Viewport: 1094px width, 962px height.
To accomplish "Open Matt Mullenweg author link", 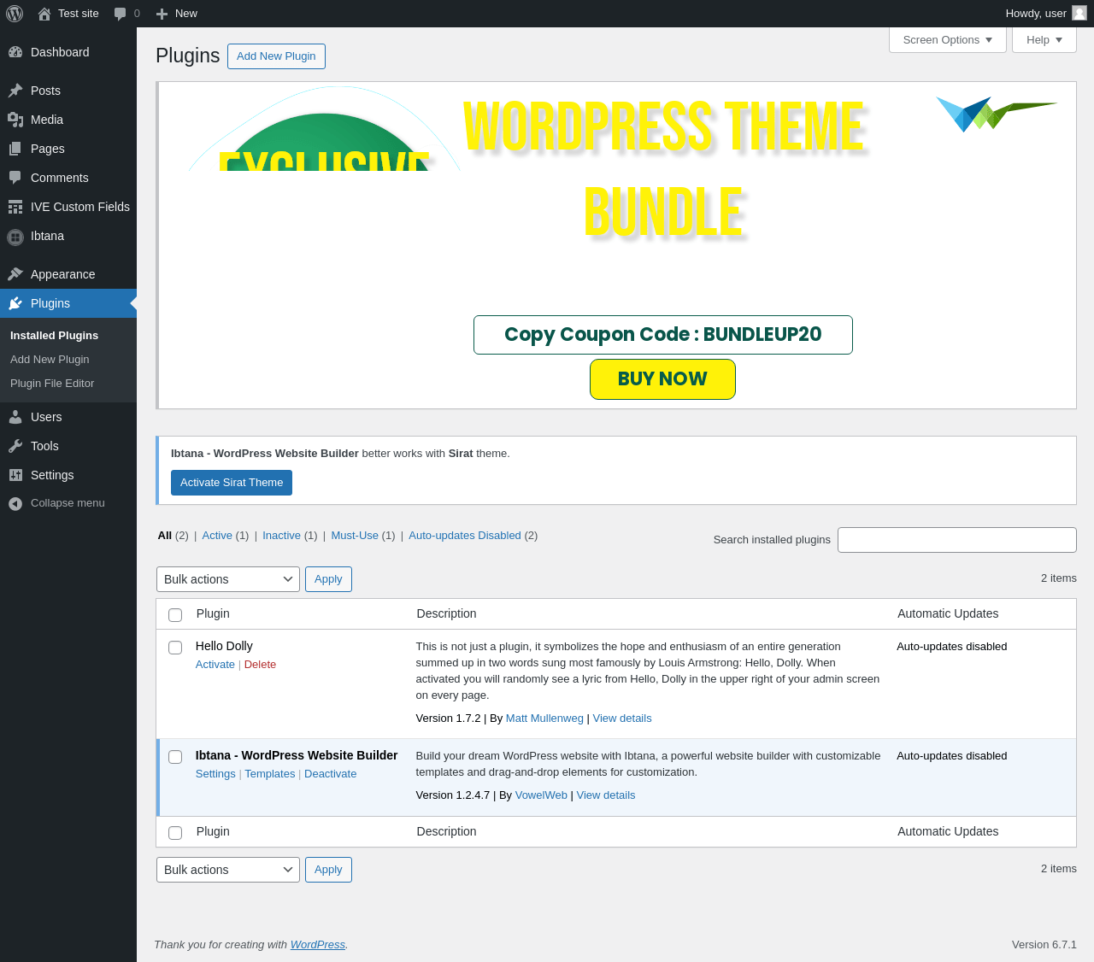I will point(544,719).
